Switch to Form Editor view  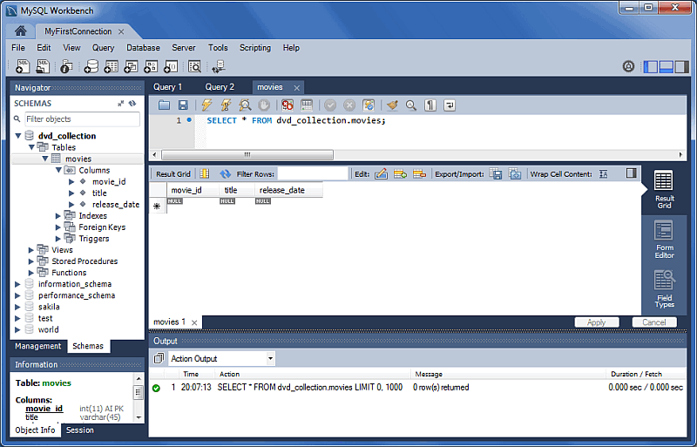coord(664,240)
